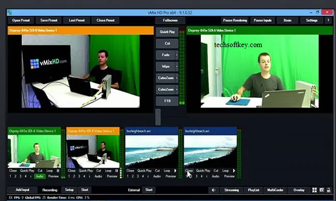336x201 pixels.
Task: Pause the Osprey SDI-B input thumbnail
Action: tap(117, 171)
